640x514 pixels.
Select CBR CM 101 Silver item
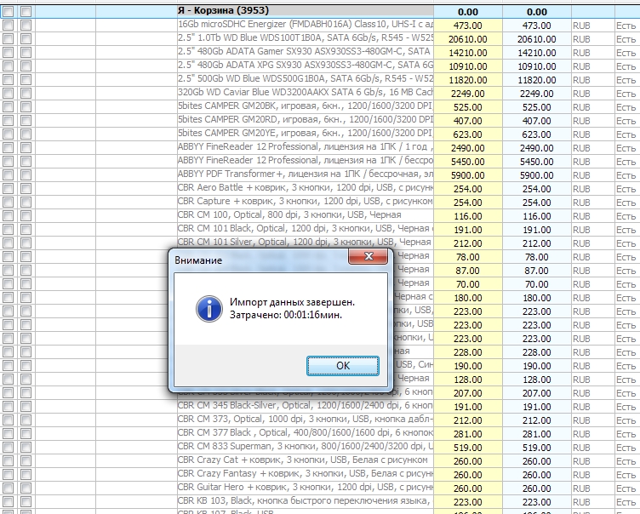pos(306,242)
